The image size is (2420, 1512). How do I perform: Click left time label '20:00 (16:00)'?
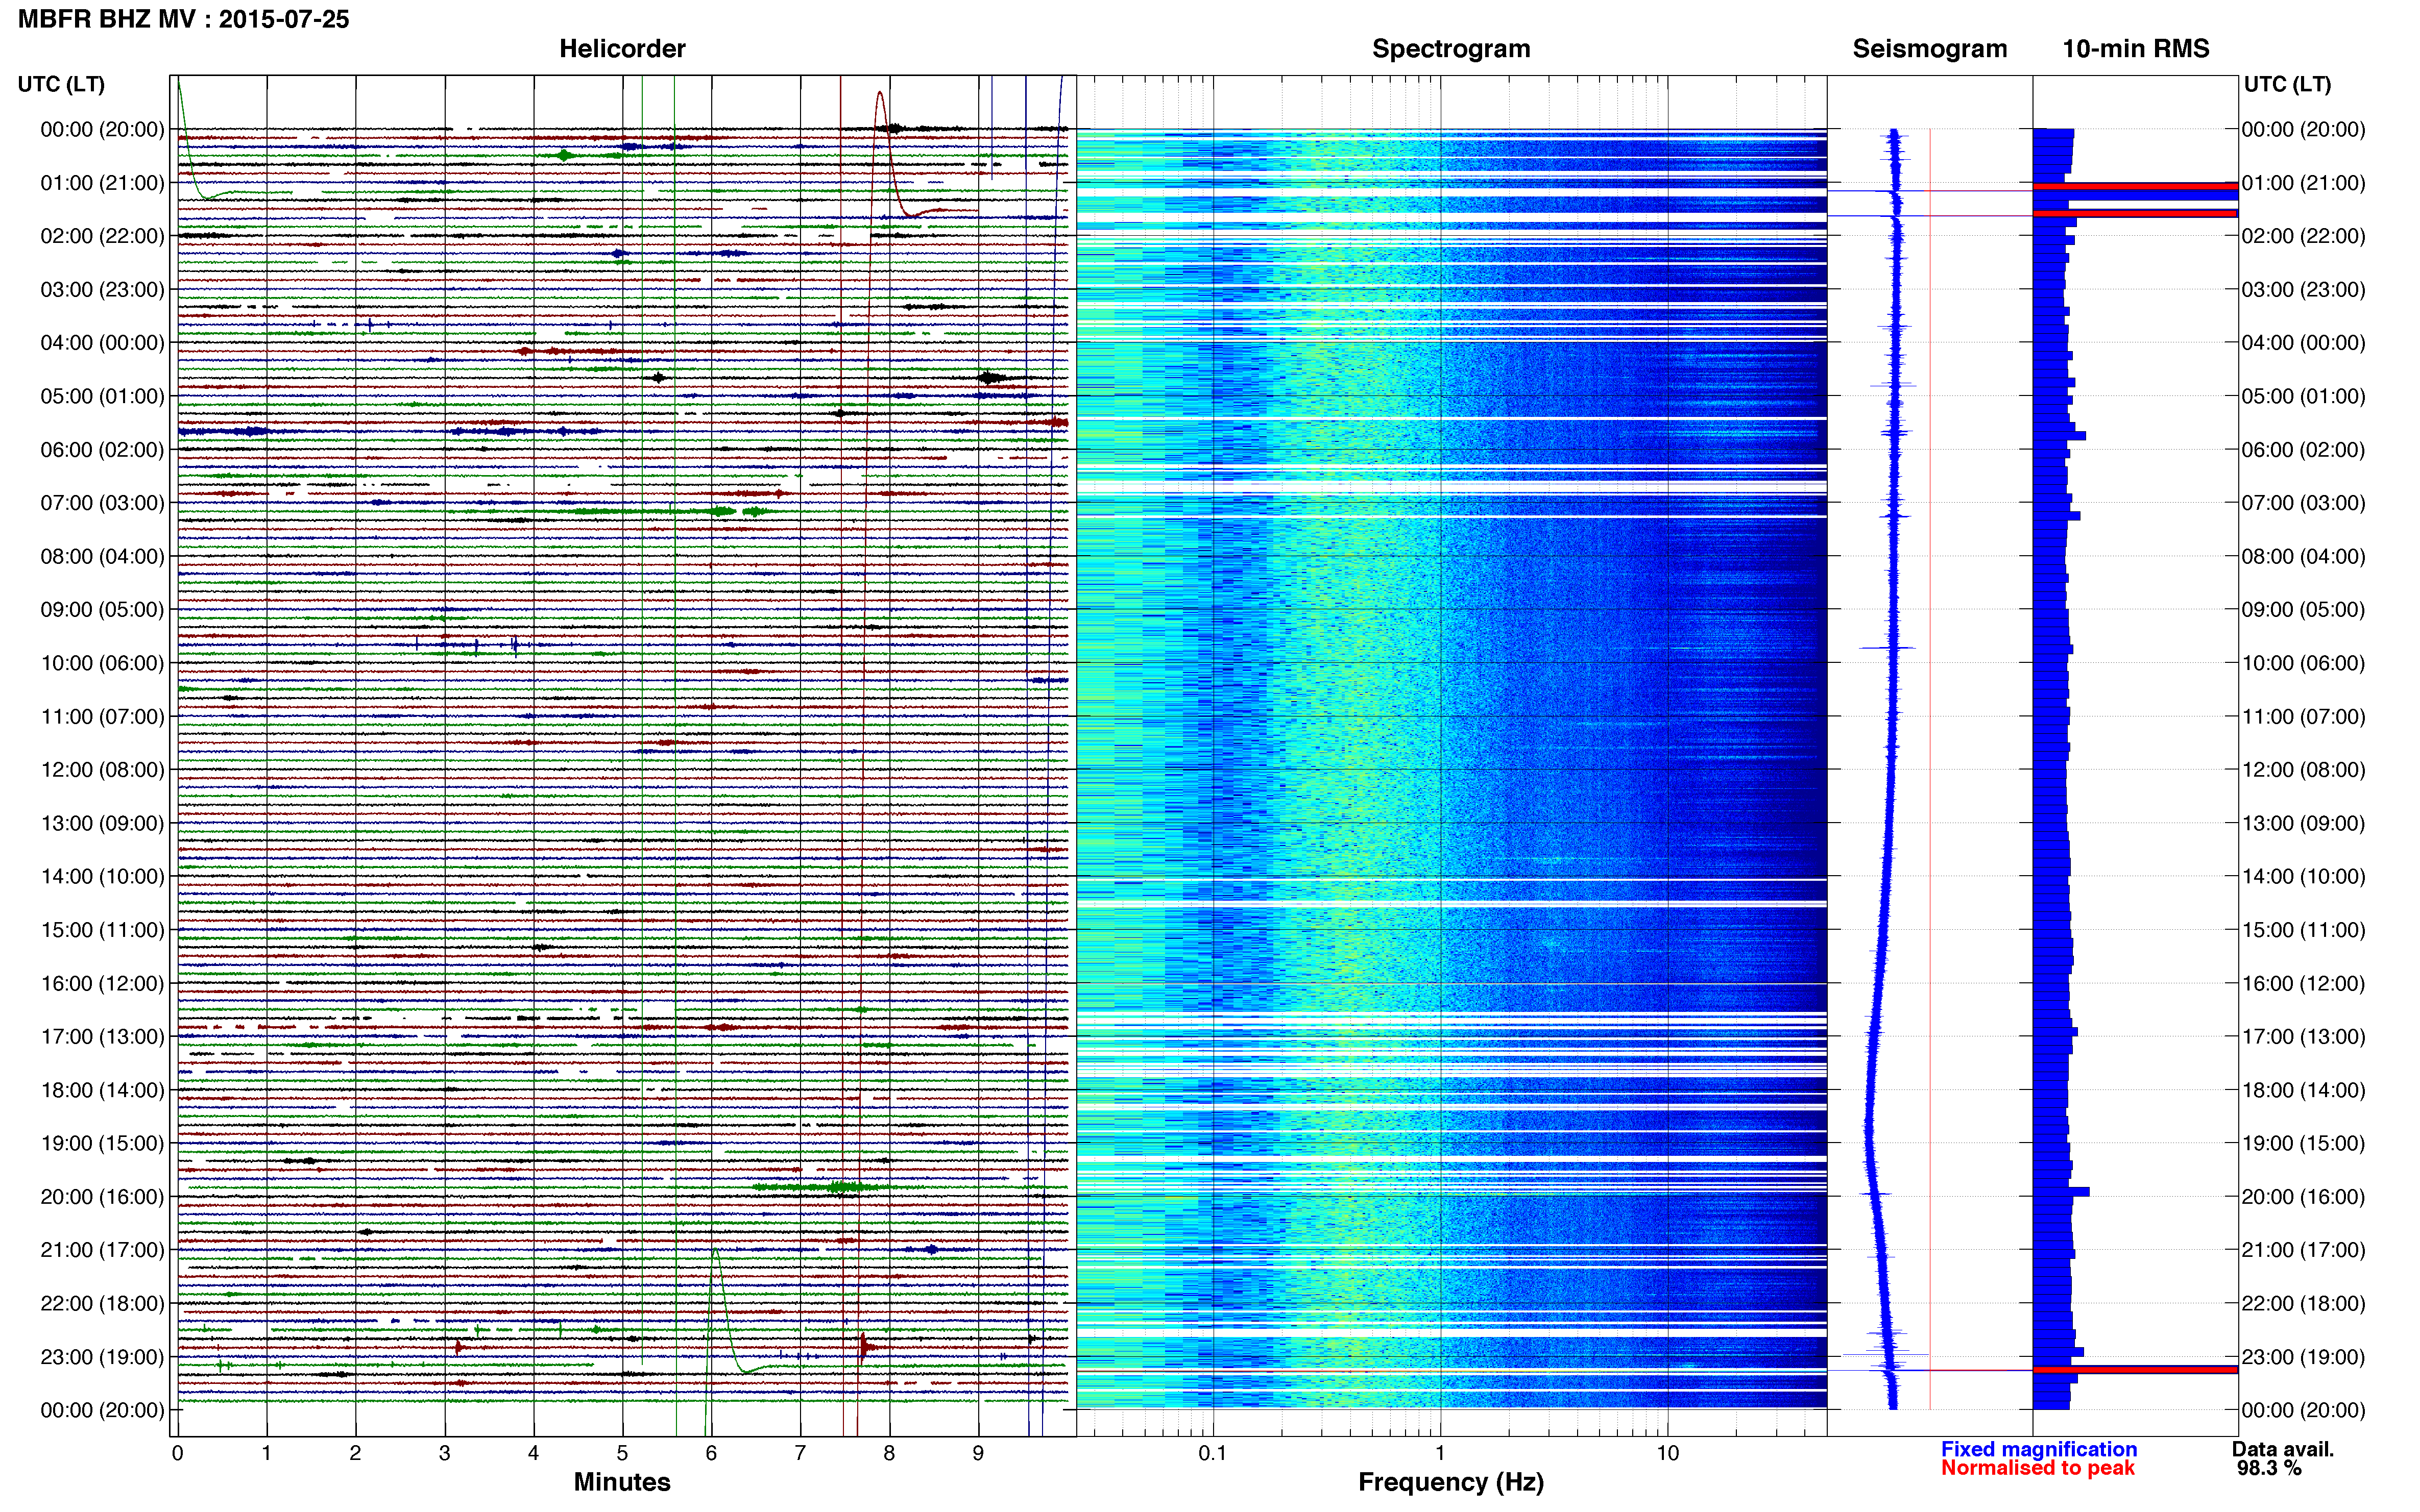pyautogui.click(x=102, y=1196)
